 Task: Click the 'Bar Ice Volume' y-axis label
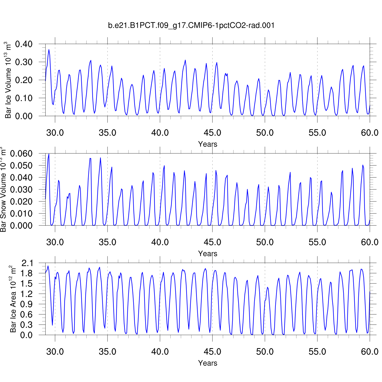8,80
